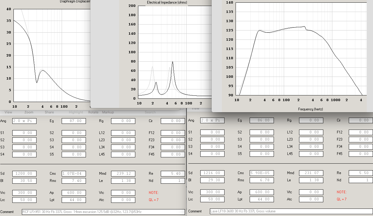Viewport: 373px width, 216px height.
Task: Click the Atc field in the right window
Action: [x=311, y=199]
